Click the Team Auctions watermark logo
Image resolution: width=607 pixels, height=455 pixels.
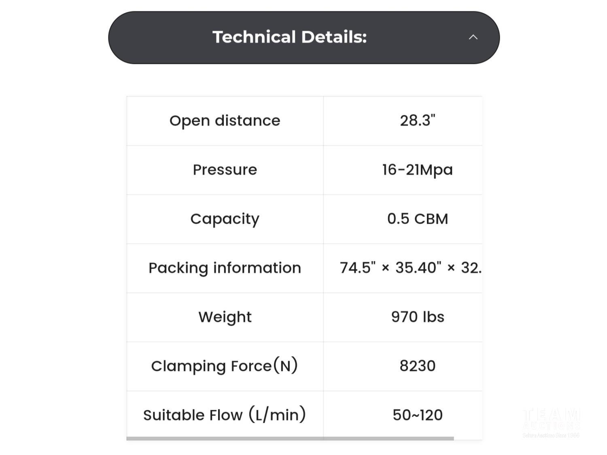pos(551,419)
